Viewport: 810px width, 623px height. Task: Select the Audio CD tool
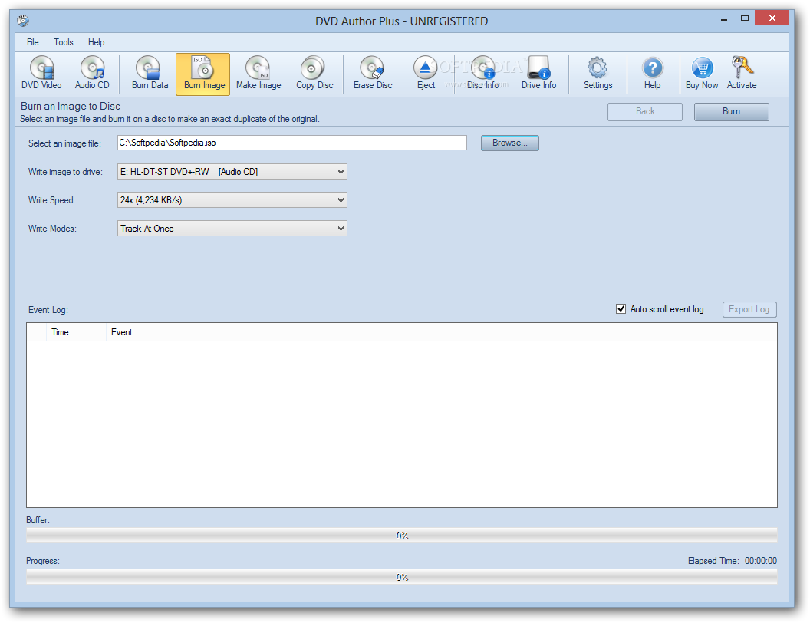coord(93,74)
